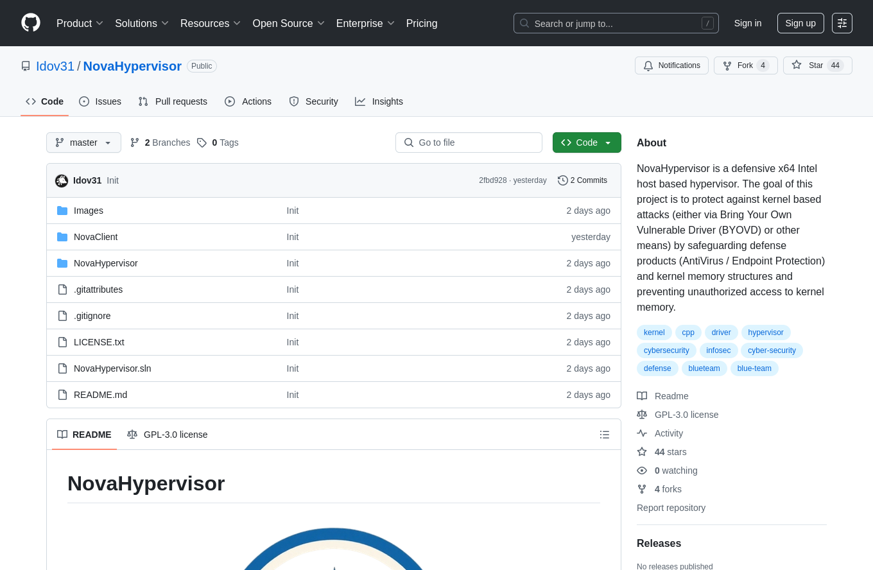Open the Pricing link
Viewport: 873px width, 570px height.
[x=422, y=23]
